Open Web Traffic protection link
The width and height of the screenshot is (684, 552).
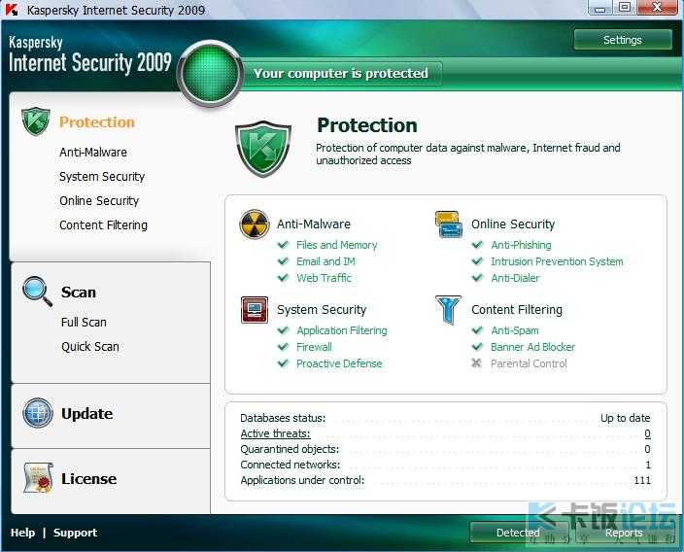[325, 278]
